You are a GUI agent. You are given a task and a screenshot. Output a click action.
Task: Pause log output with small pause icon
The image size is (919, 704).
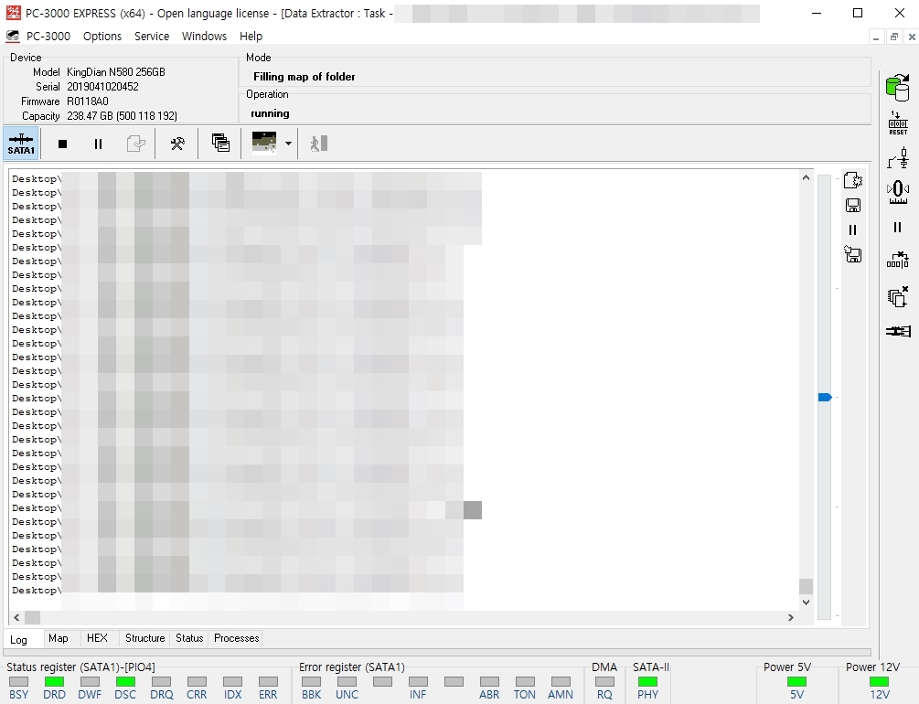tap(853, 229)
